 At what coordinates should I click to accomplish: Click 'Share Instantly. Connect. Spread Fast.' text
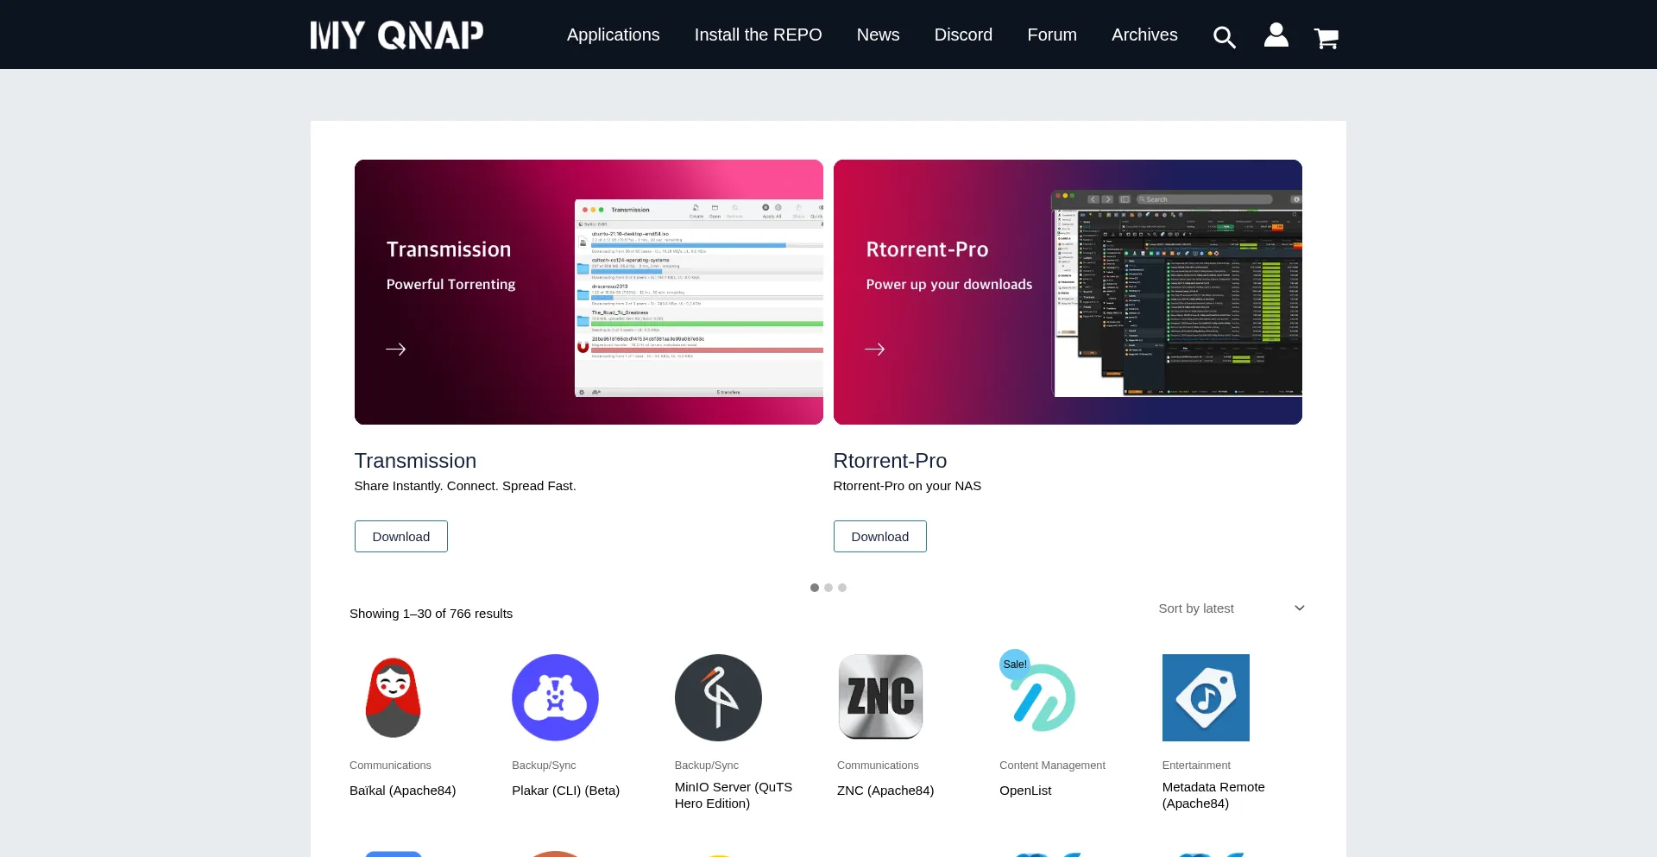pos(465,486)
